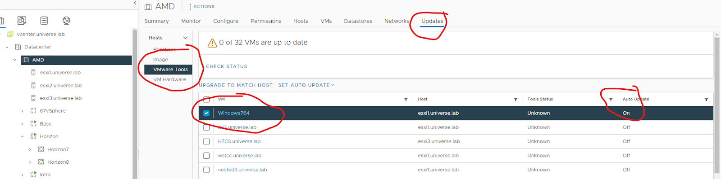Open the ws1cc.universe.lab VM link
Image resolution: width=721 pixels, height=179 pixels.
[240, 156]
